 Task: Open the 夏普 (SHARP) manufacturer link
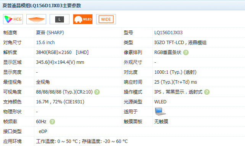(x=50, y=33)
